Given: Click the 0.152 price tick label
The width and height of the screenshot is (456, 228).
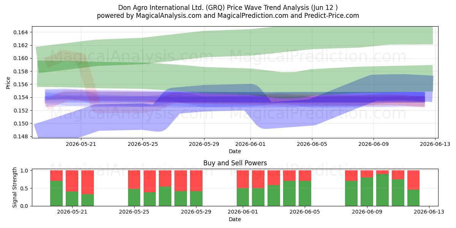Looking at the screenshot, I should click(x=21, y=111).
